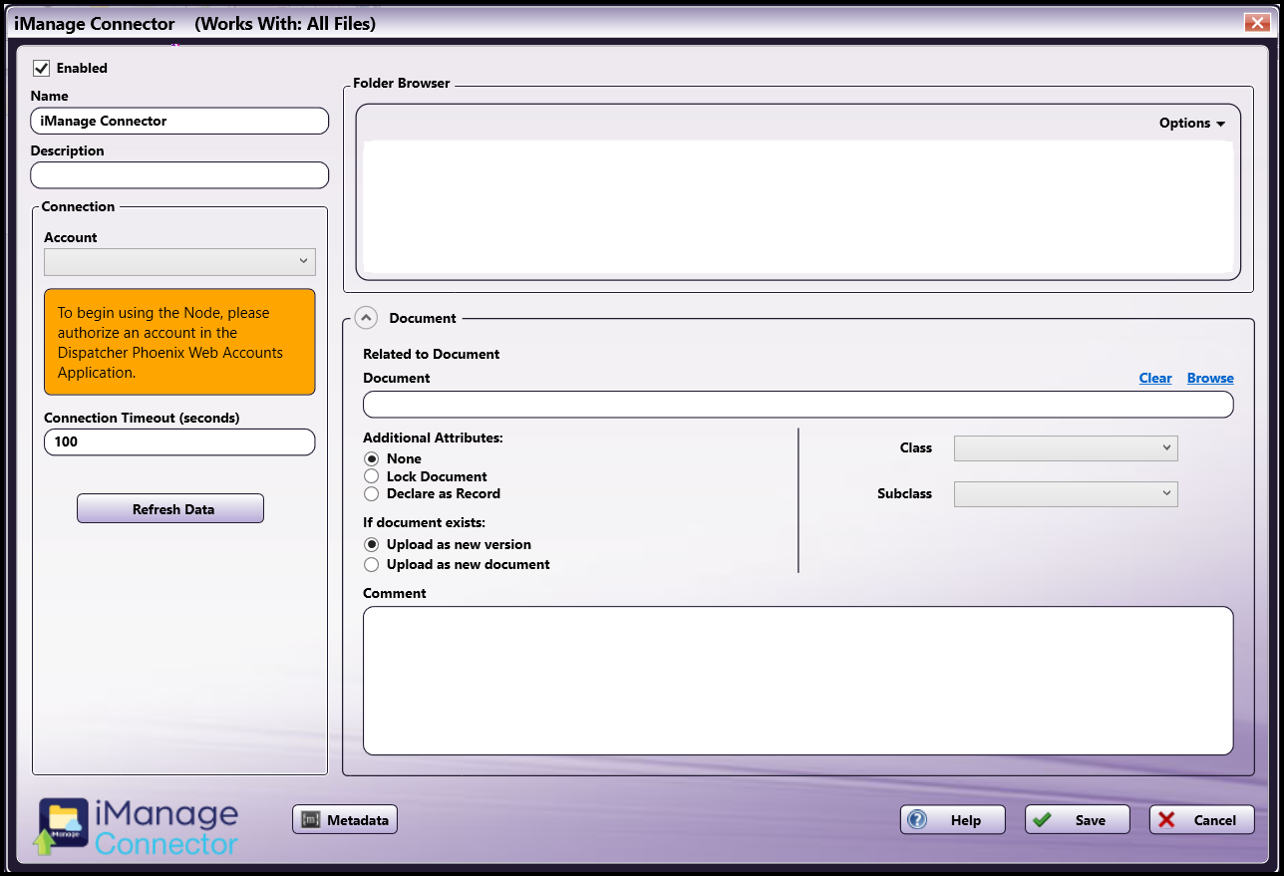
Task: Click the green checkmark Save icon
Action: [x=1044, y=819]
